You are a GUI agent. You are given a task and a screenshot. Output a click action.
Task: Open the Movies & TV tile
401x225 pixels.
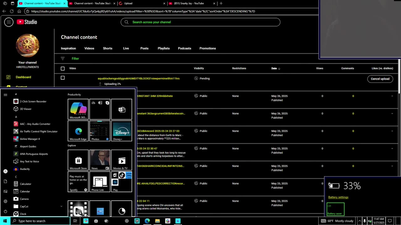coord(122,160)
